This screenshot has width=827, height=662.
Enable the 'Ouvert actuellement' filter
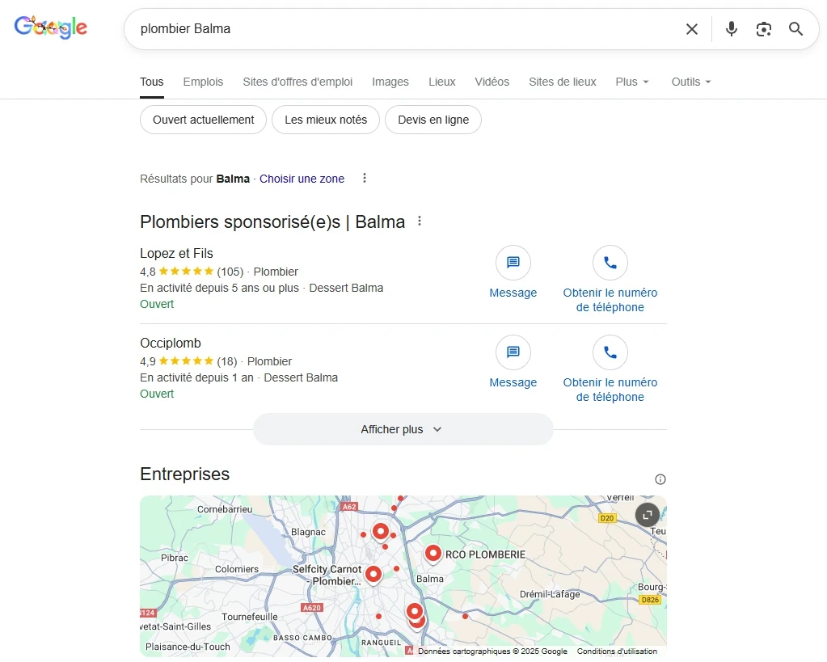click(x=202, y=119)
